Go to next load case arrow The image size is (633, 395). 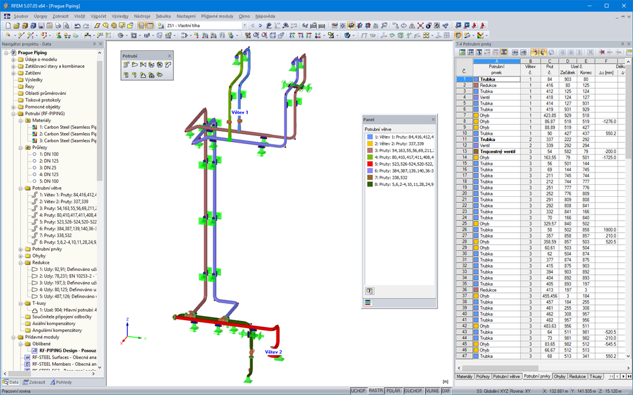(261, 26)
